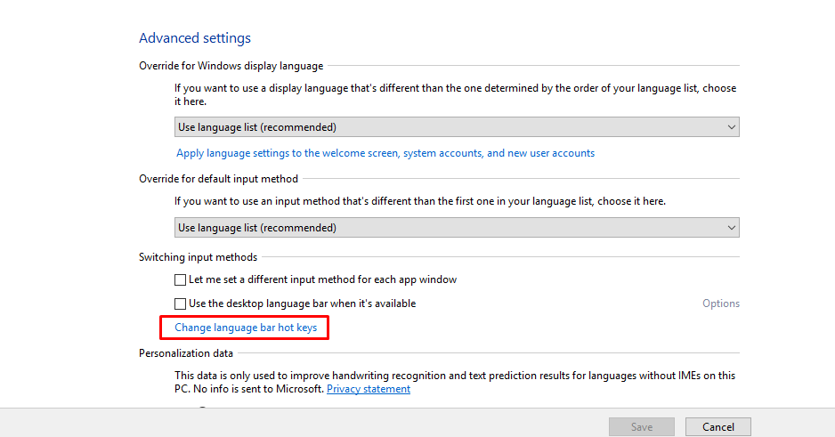The image size is (835, 437).
Task: Enable the desktop language bar checkbox
Action: pos(180,303)
